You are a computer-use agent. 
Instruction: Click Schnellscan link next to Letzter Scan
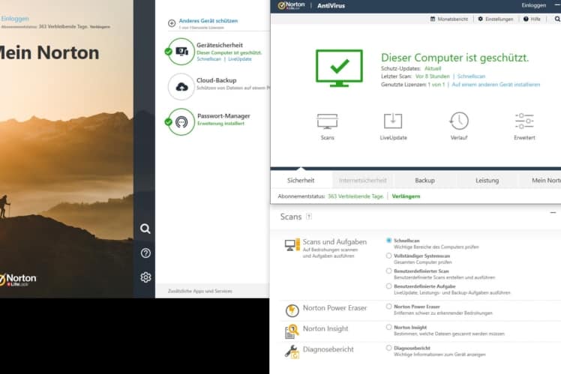click(471, 76)
